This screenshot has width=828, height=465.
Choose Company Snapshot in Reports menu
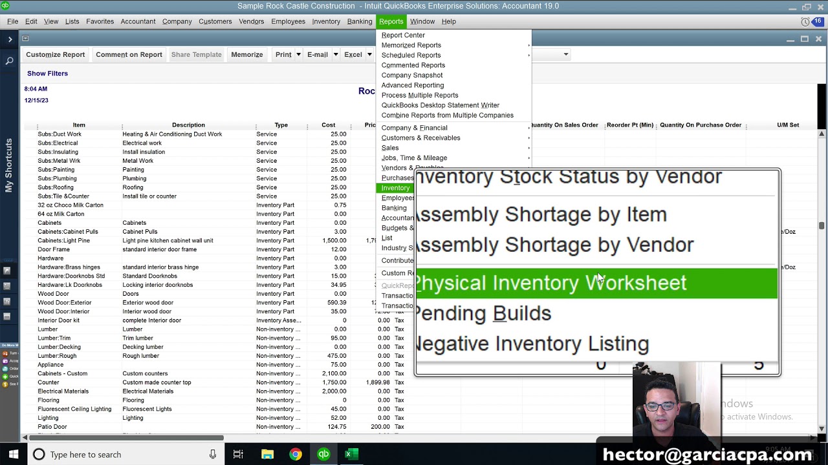click(x=453, y=75)
